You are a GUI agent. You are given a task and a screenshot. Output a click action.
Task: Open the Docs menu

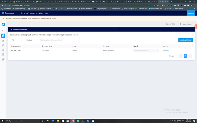pos(23,13)
